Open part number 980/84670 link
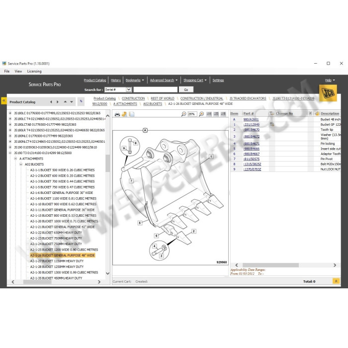348x348 pixels. pos(251,130)
